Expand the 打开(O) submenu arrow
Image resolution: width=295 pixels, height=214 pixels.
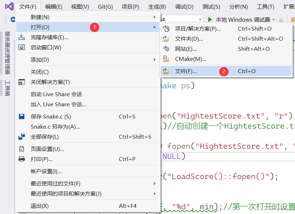coord(155,27)
